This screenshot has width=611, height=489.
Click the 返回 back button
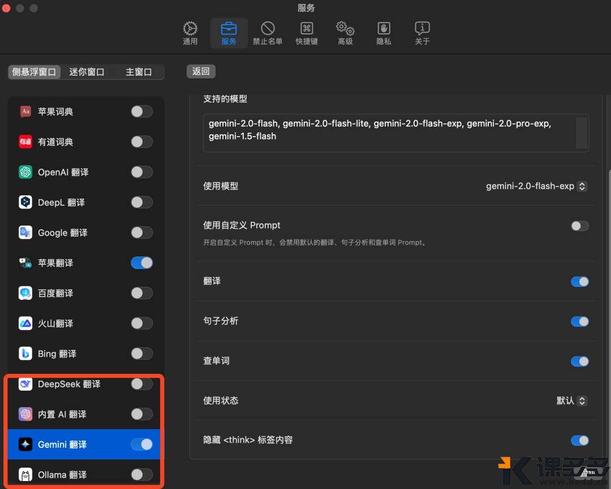[201, 71]
